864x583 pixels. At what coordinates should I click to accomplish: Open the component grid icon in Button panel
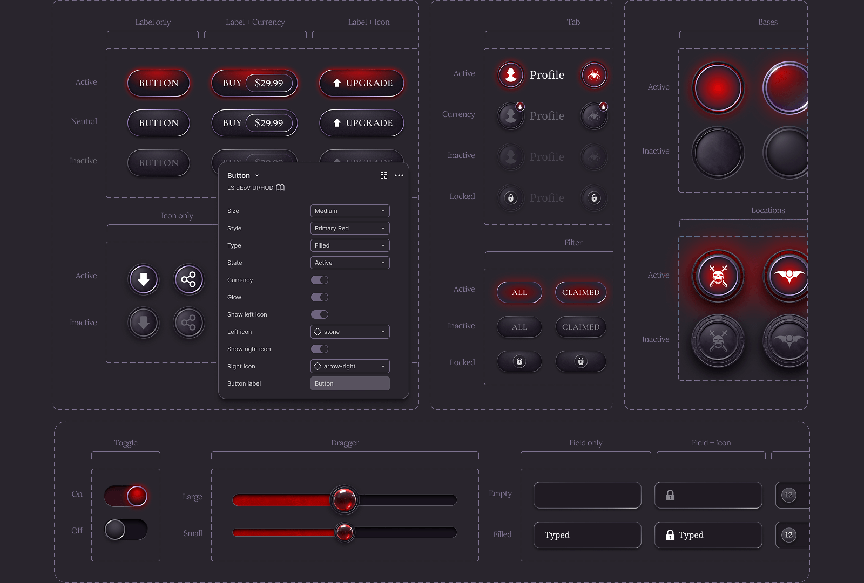pos(384,175)
